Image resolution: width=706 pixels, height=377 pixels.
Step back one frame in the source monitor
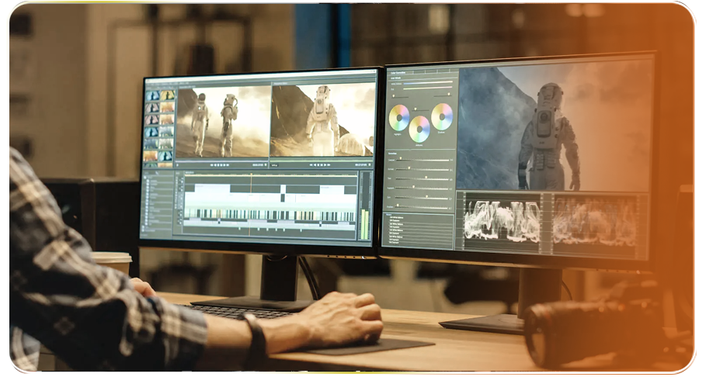point(214,164)
